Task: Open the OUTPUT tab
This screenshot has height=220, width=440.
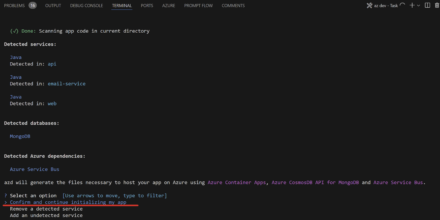Action: point(53,6)
